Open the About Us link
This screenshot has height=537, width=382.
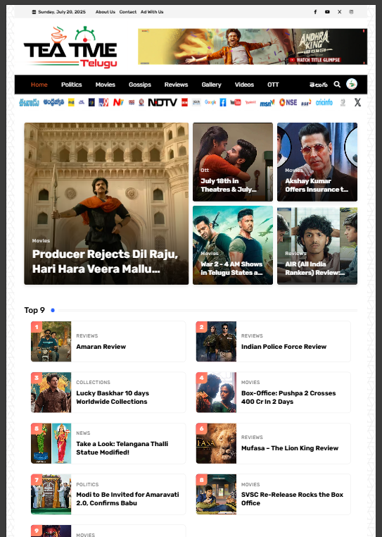click(106, 12)
